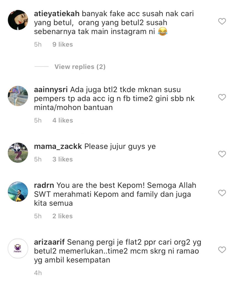Visit the mama_zackk username link
This screenshot has width=240, height=281.
tap(58, 147)
